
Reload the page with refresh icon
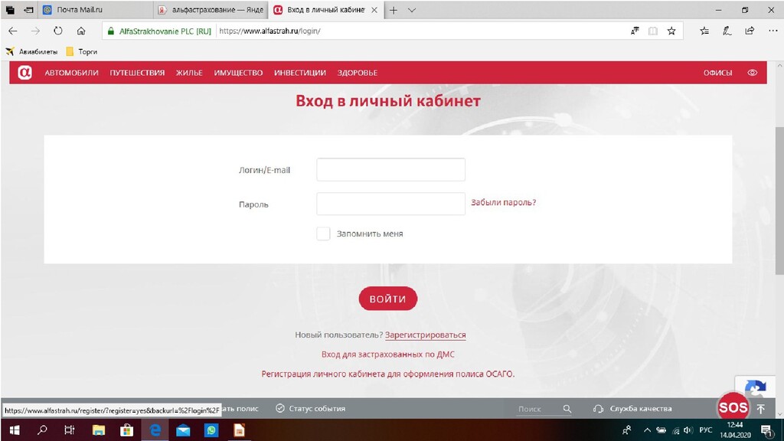[x=58, y=31]
